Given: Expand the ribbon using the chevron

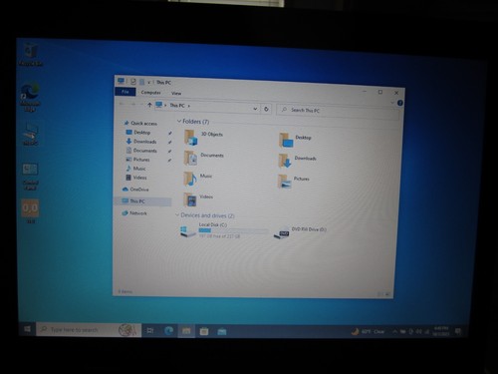Looking at the screenshot, I should 392,103.
